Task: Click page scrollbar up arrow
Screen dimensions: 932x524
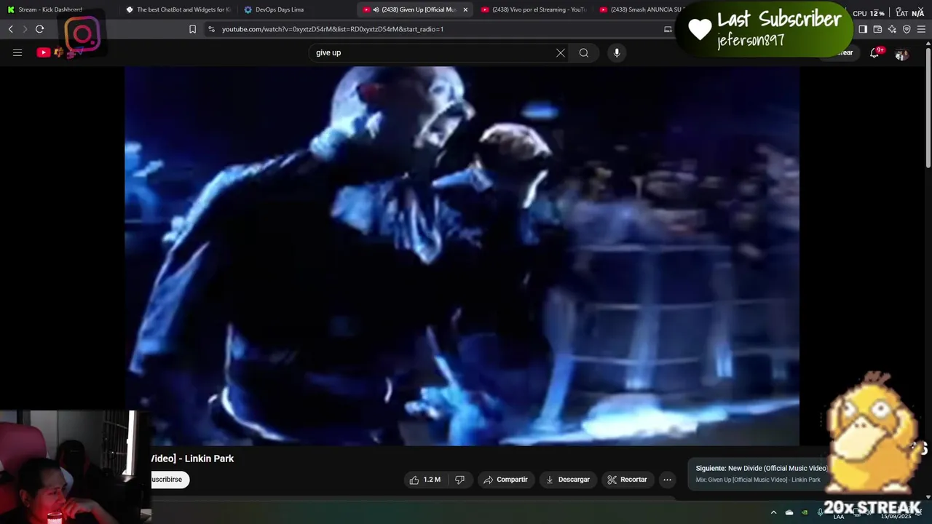Action: pyautogui.click(x=928, y=44)
